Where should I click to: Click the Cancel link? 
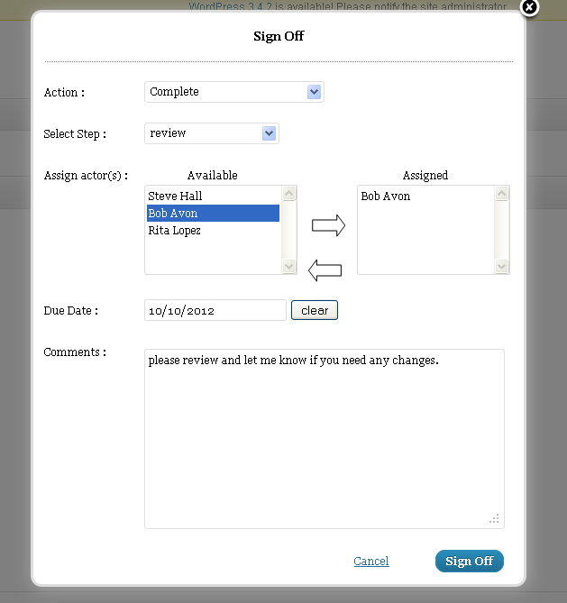point(371,561)
